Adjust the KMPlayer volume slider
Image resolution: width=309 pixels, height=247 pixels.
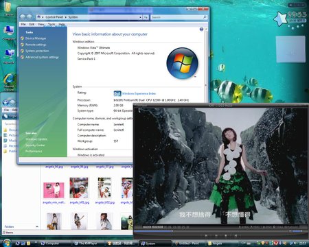point(297,231)
